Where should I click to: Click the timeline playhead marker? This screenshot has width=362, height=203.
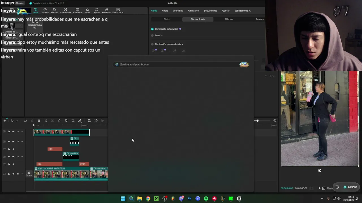34,125
